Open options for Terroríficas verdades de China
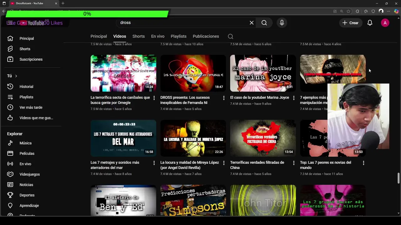Image resolution: width=401 pixels, height=225 pixels. (x=294, y=163)
